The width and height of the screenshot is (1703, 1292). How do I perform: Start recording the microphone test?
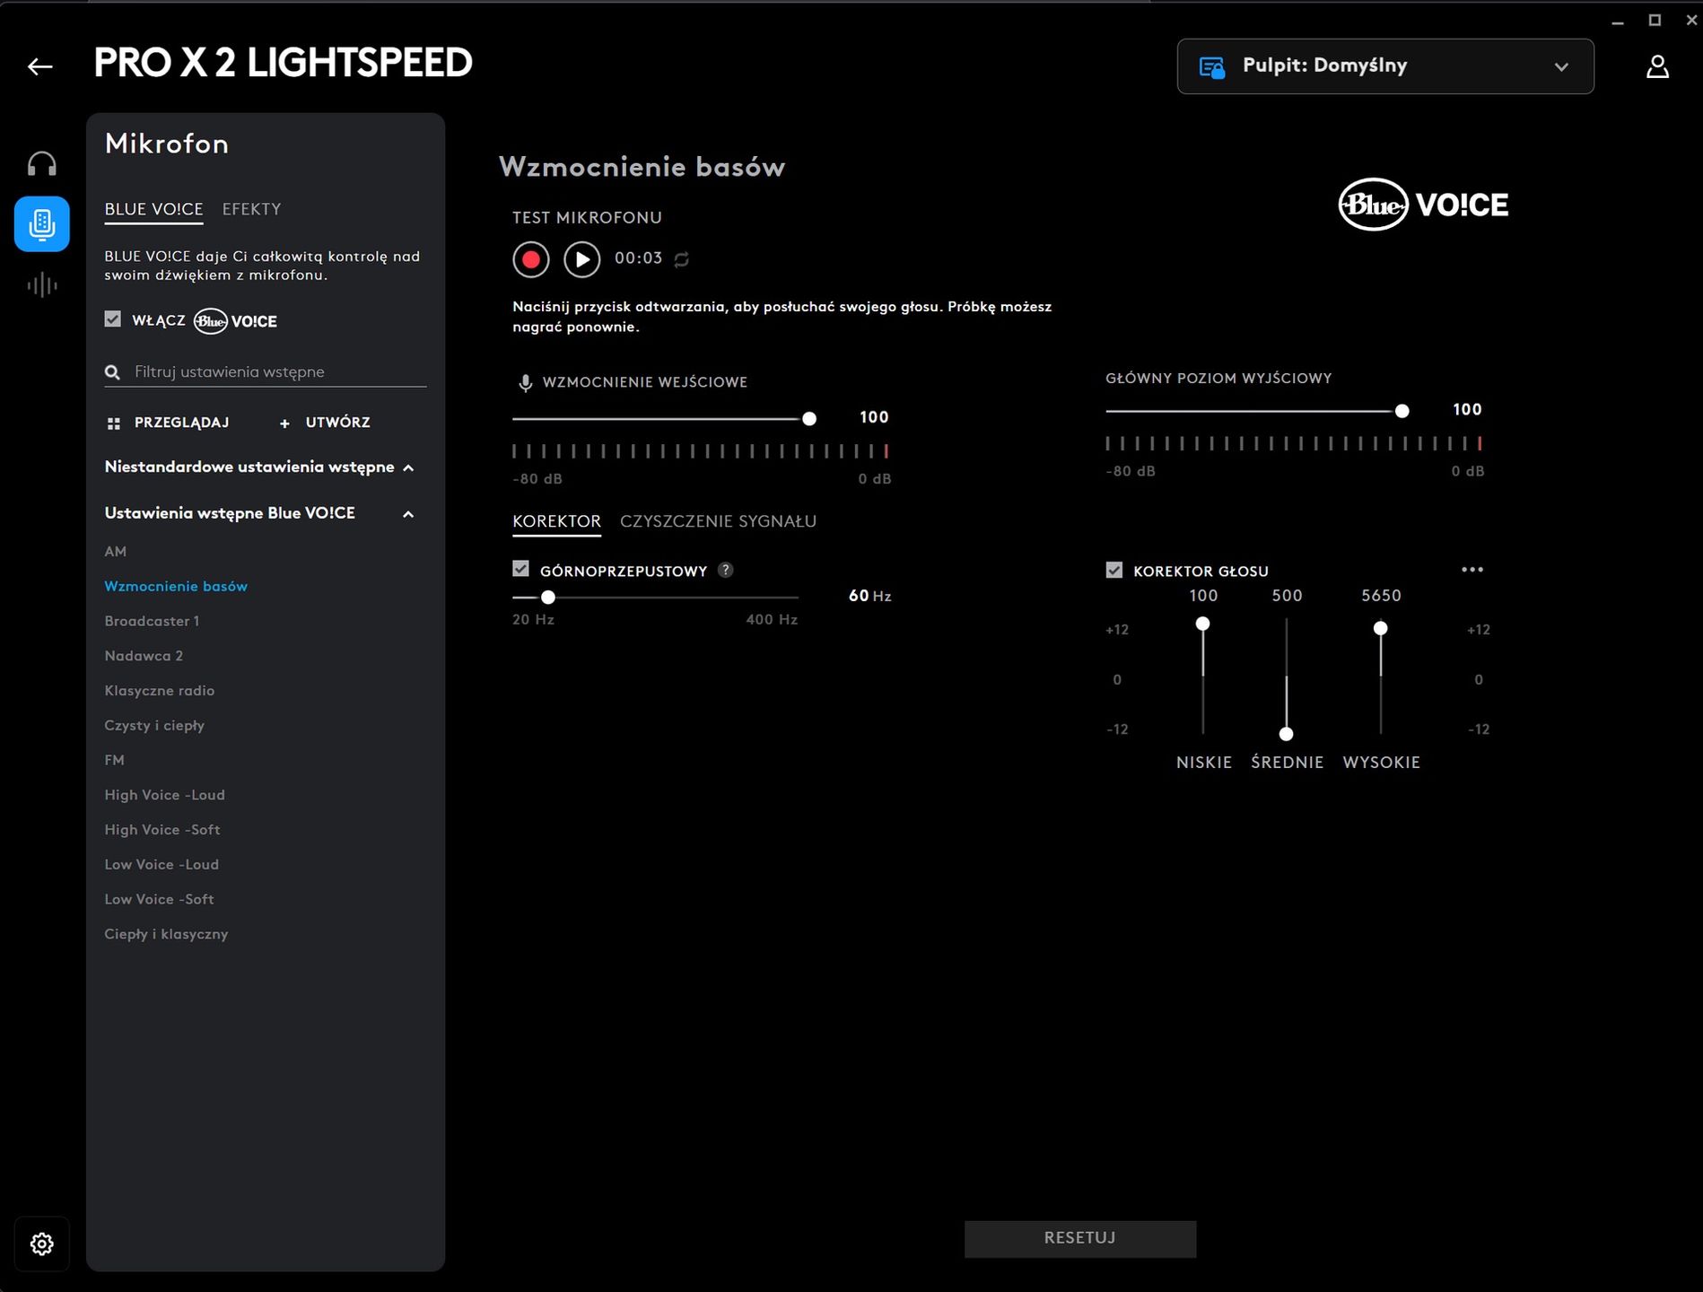531,259
